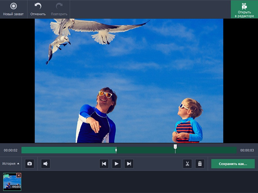The width and height of the screenshot is (258, 193).
Task: Seek to the start of the green timeline bar
Action: tap(23, 150)
